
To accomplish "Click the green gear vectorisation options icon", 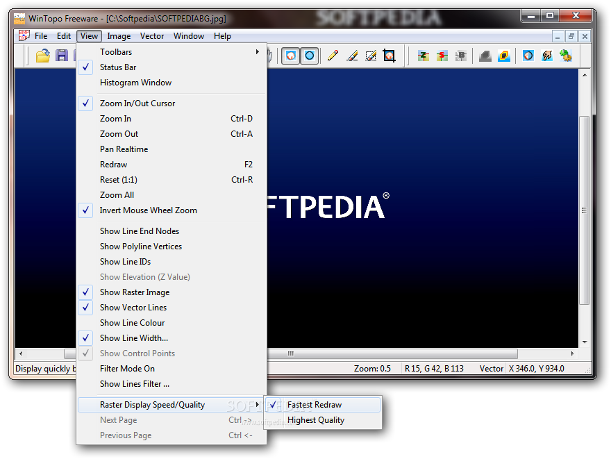I will click(566, 56).
